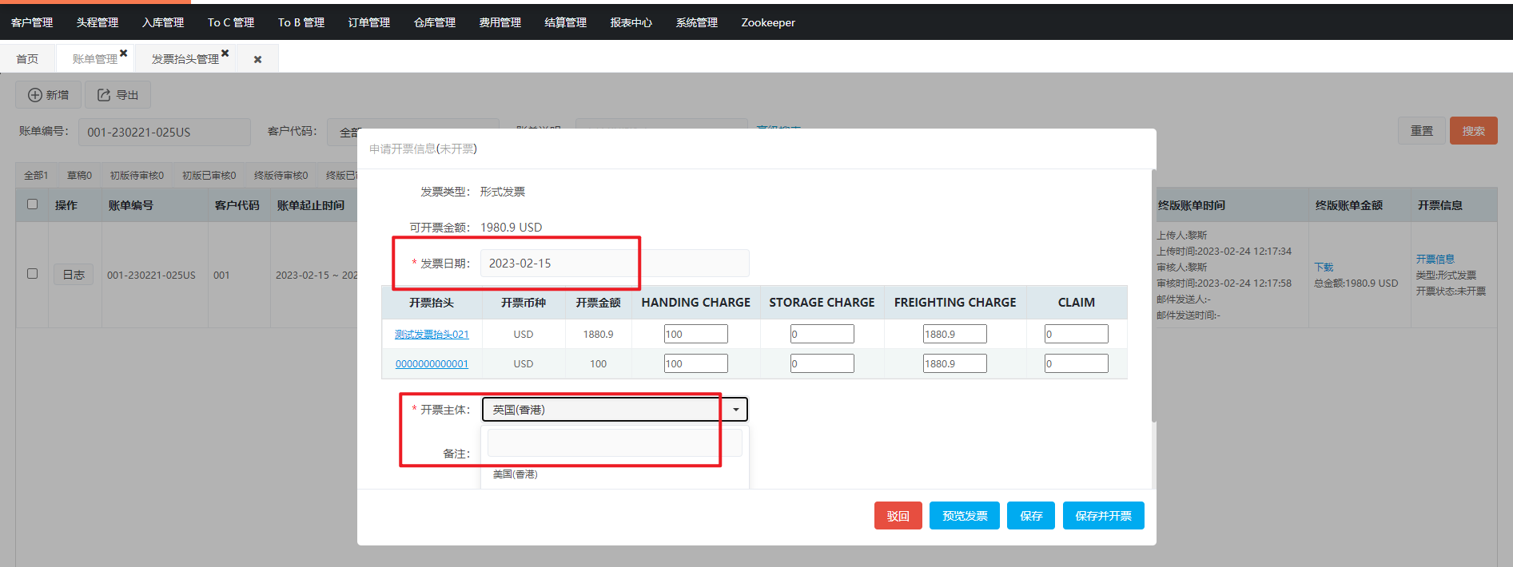The width and height of the screenshot is (1513, 567).
Task: Open the To B 管理 menu
Action: click(301, 22)
